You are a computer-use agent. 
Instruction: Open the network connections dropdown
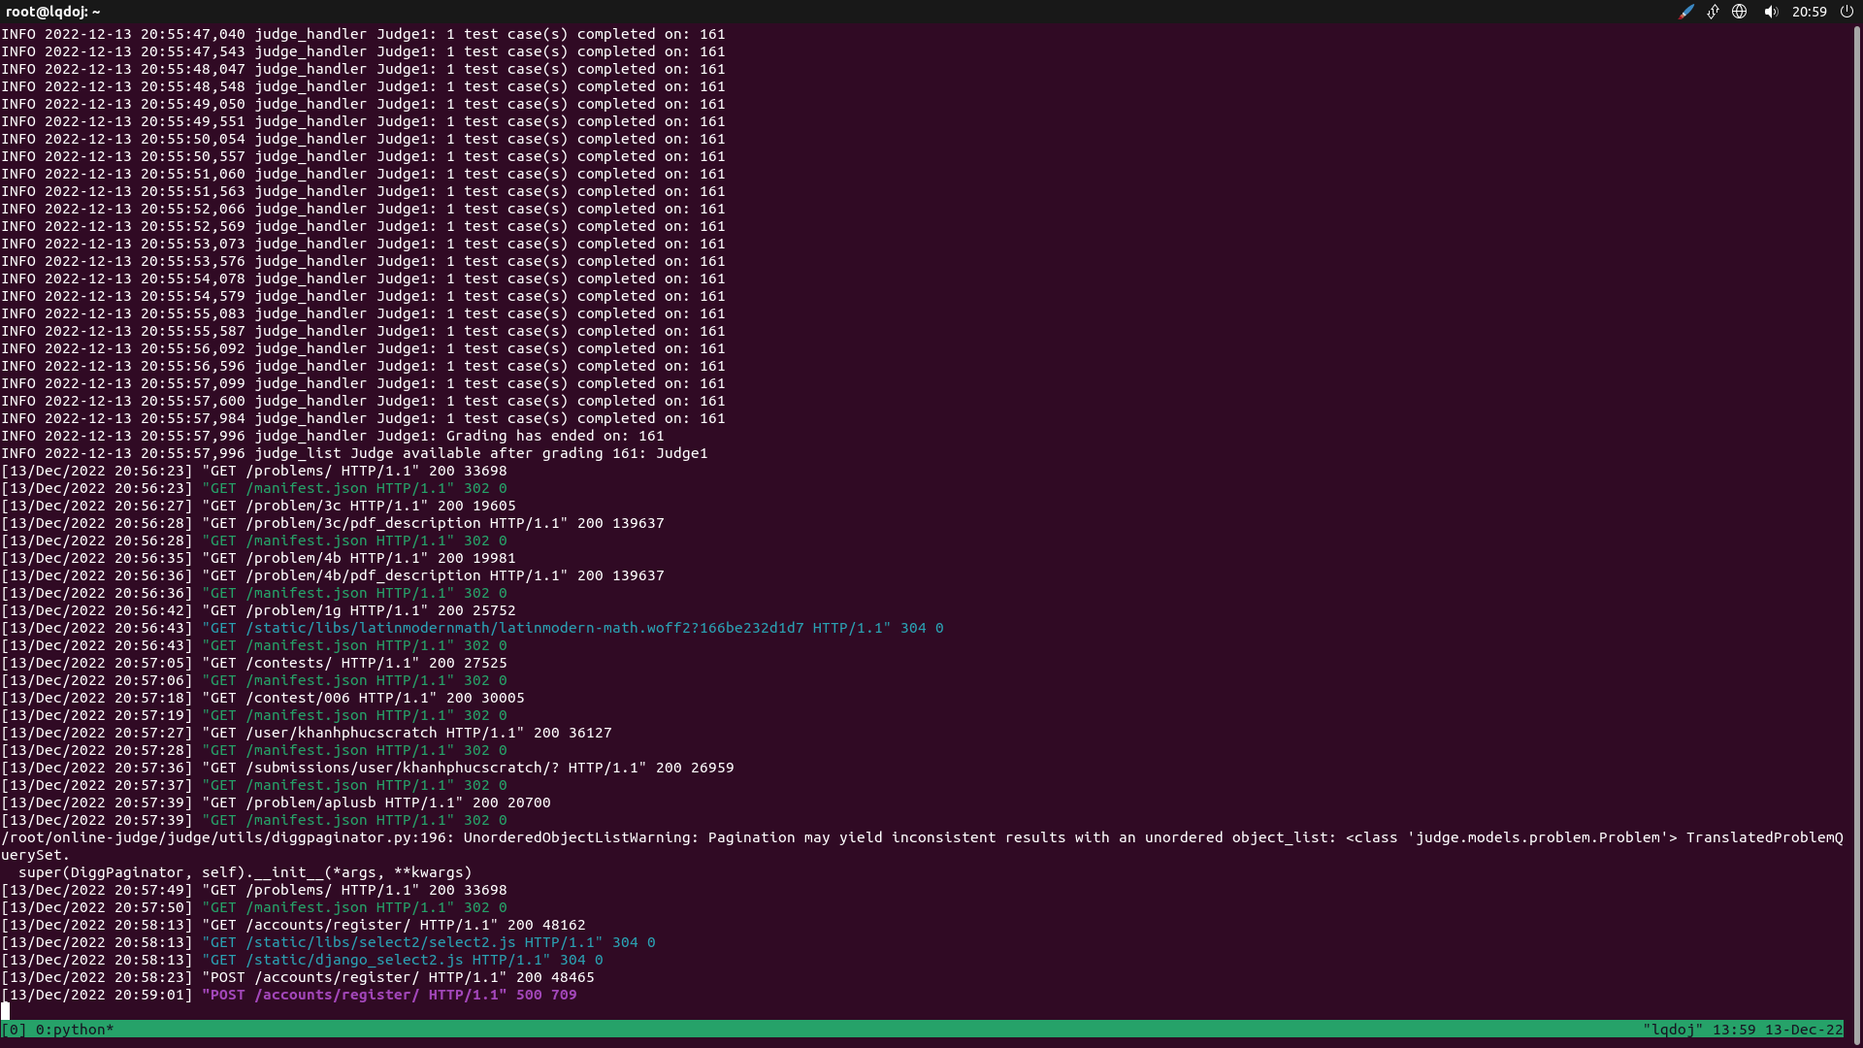pos(1740,12)
